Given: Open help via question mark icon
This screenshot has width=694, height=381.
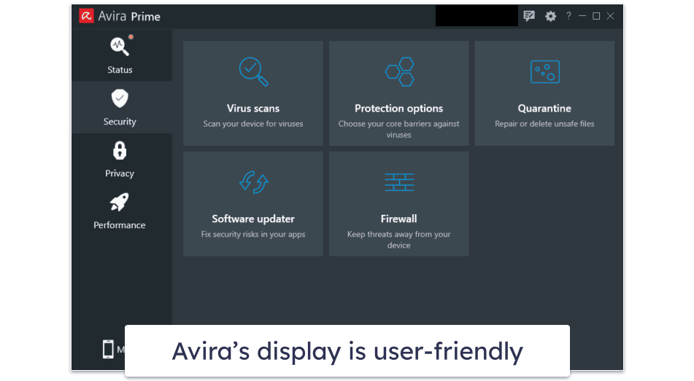Looking at the screenshot, I should [x=568, y=16].
